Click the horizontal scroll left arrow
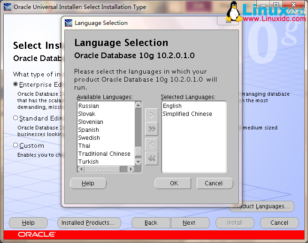 pyautogui.click(x=81, y=169)
